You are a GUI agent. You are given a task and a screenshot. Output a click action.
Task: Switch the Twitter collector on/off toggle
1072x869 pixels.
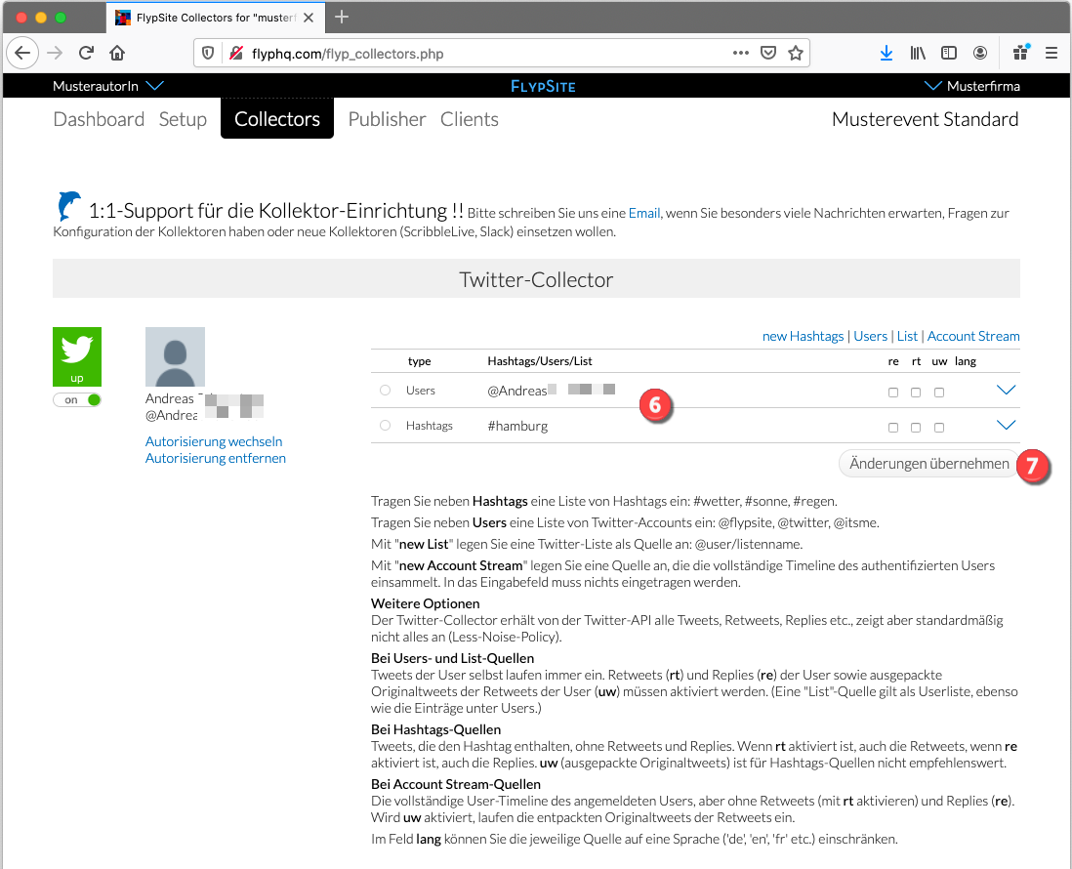77,400
